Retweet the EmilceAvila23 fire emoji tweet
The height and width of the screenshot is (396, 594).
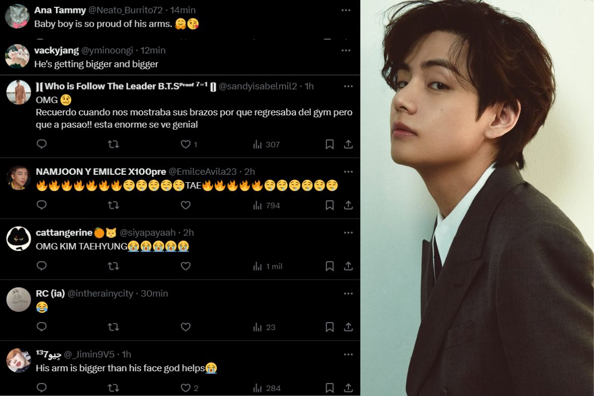click(113, 205)
